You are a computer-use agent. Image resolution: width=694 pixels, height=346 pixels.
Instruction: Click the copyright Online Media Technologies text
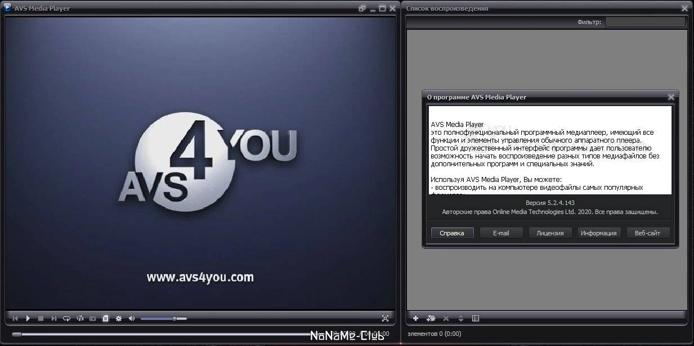point(550,212)
